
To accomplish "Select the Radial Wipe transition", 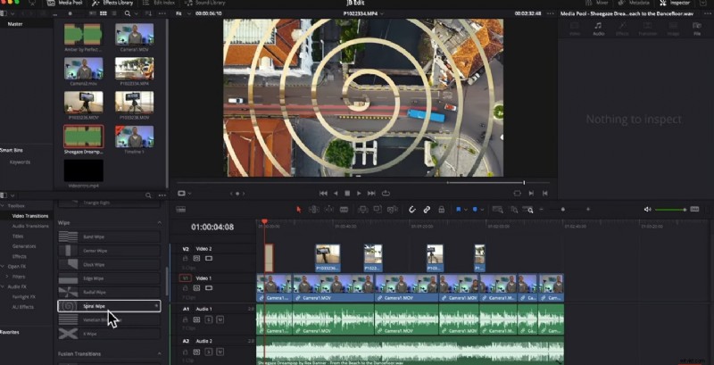I will point(109,292).
